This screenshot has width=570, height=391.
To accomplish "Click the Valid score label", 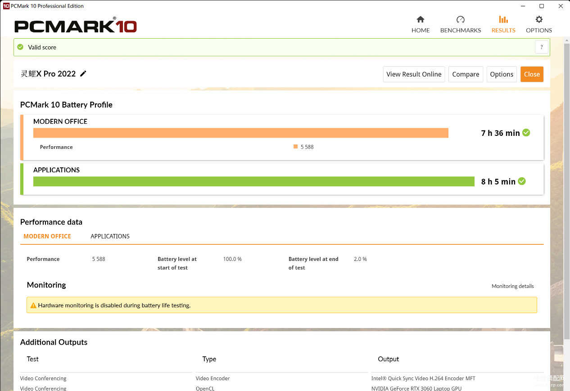I will [x=42, y=47].
